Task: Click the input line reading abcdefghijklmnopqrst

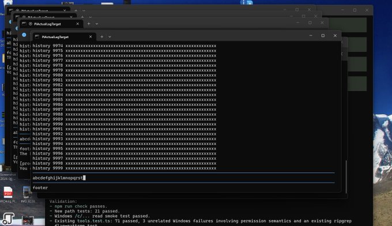Action: pos(183,178)
